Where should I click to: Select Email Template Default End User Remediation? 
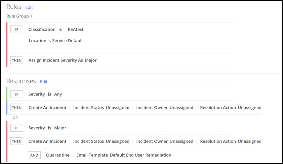click(x=124, y=155)
